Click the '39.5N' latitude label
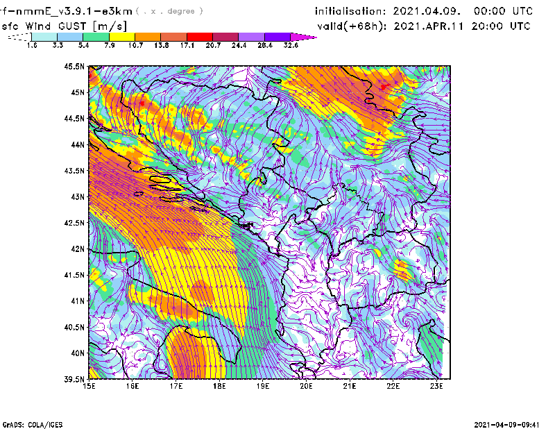 click(x=74, y=380)
